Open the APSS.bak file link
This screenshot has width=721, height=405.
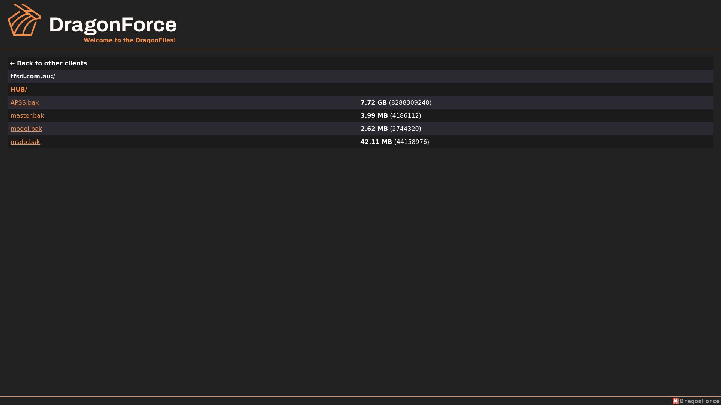(x=24, y=102)
